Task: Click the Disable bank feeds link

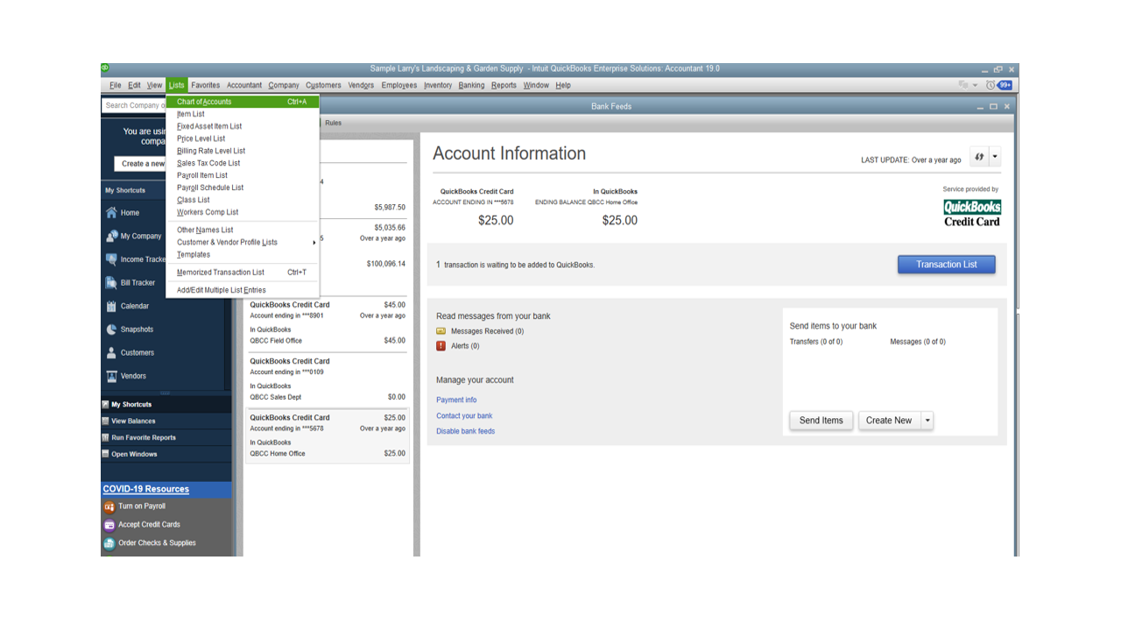Action: (465, 431)
